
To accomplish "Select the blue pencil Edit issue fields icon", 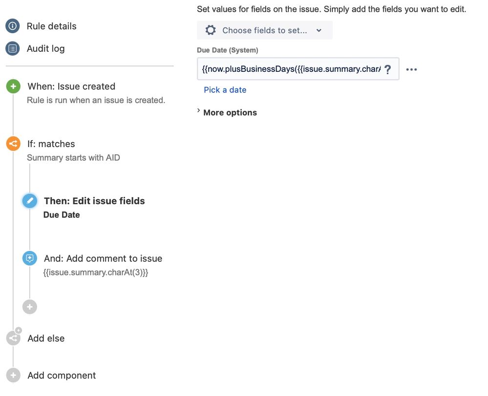I will pyautogui.click(x=30, y=201).
